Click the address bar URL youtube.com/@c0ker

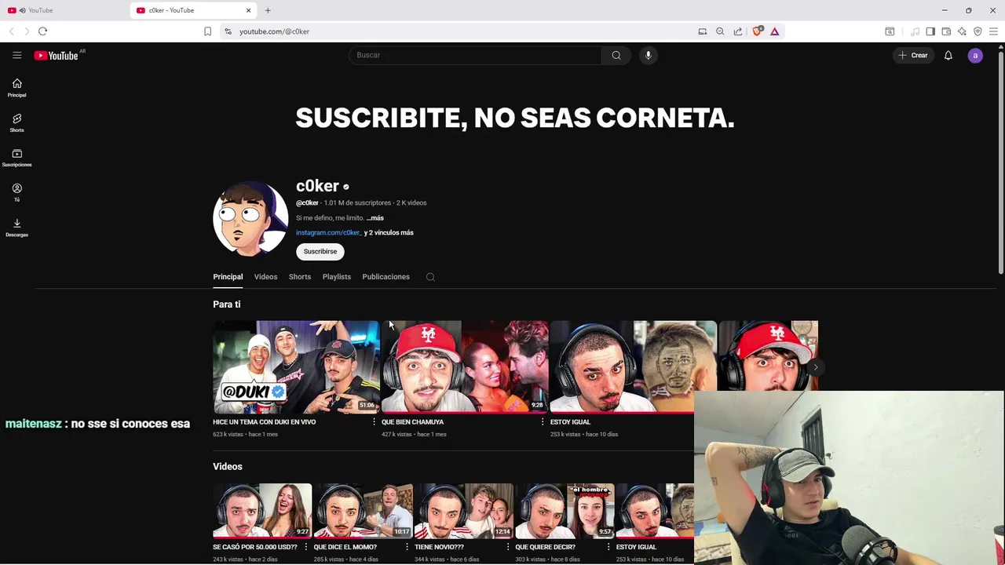(274, 31)
